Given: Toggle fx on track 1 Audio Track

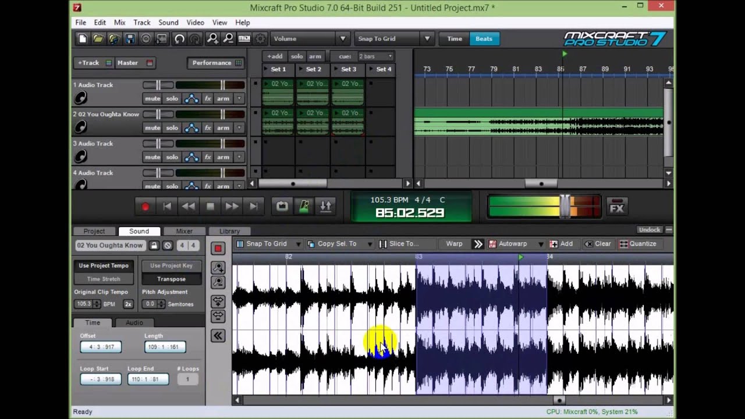Looking at the screenshot, I should [x=208, y=98].
